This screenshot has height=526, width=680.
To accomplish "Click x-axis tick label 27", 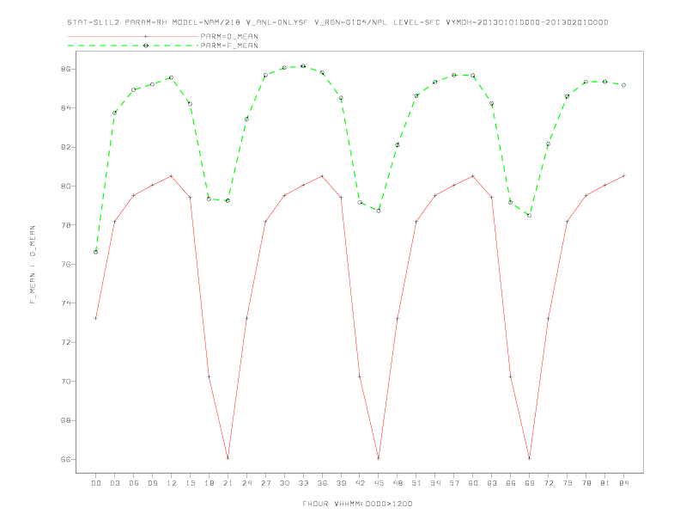I will (266, 483).
